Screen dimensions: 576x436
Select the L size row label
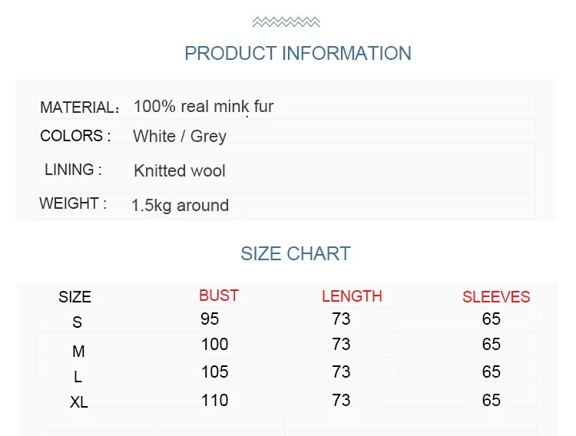tap(78, 377)
